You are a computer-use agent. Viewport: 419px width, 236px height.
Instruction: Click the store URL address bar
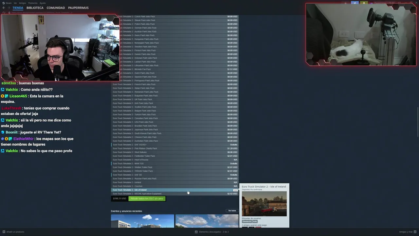click(x=43, y=12)
